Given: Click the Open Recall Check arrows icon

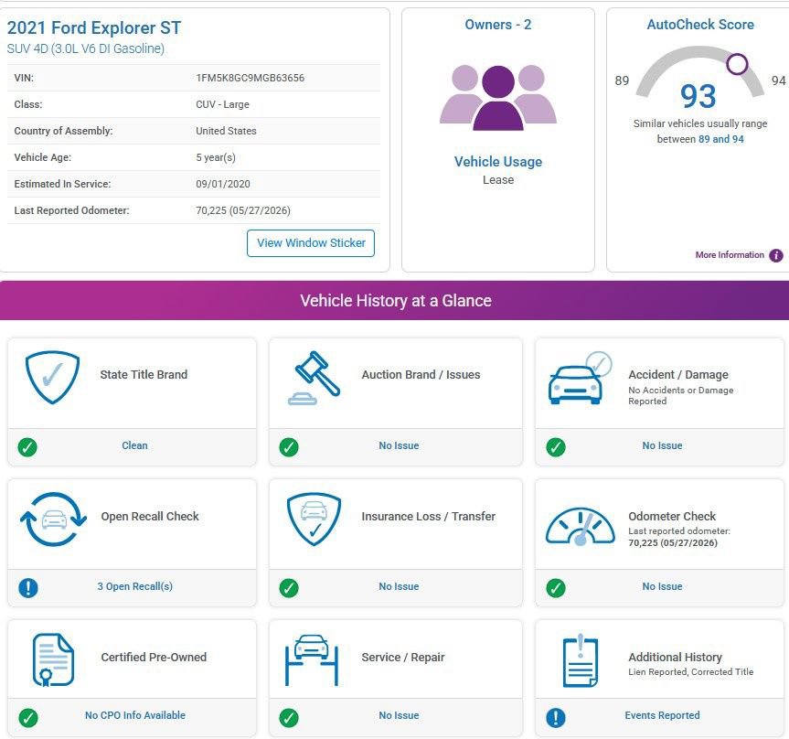Looking at the screenshot, I should (x=53, y=519).
